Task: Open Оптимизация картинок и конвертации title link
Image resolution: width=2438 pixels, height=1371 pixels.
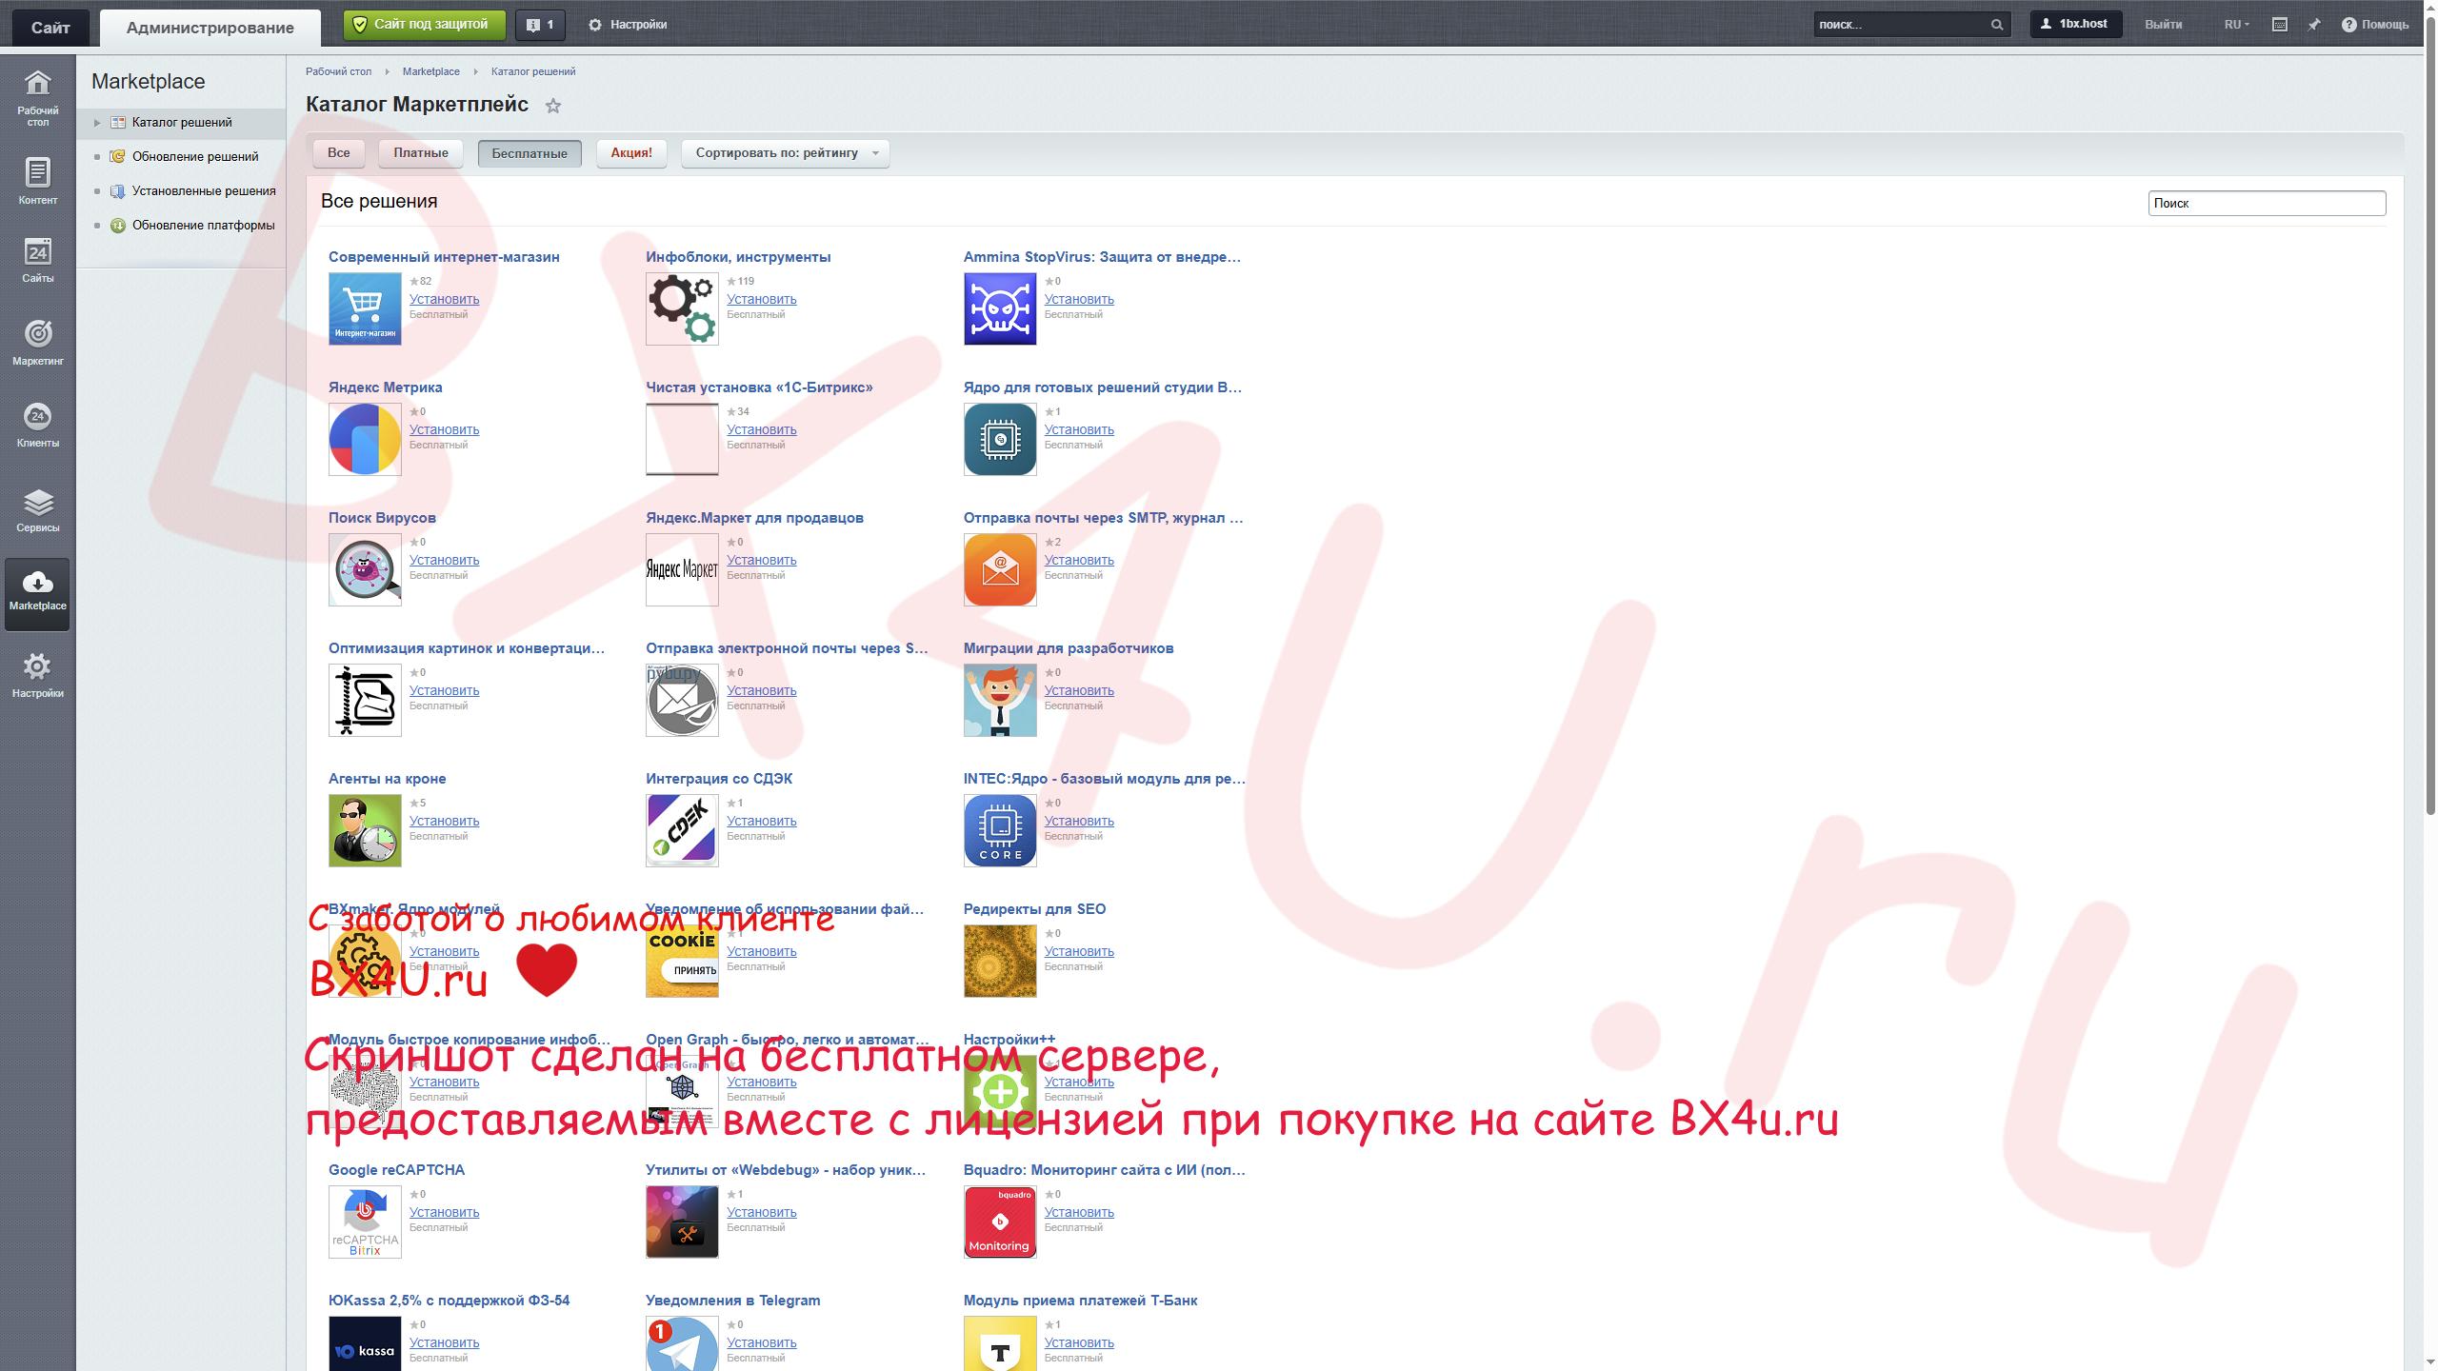Action: (x=467, y=648)
